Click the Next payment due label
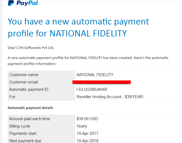 pyautogui.click(x=26, y=141)
